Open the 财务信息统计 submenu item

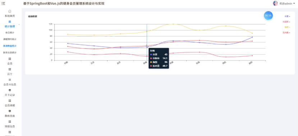pyautogui.click(x=10, y=52)
